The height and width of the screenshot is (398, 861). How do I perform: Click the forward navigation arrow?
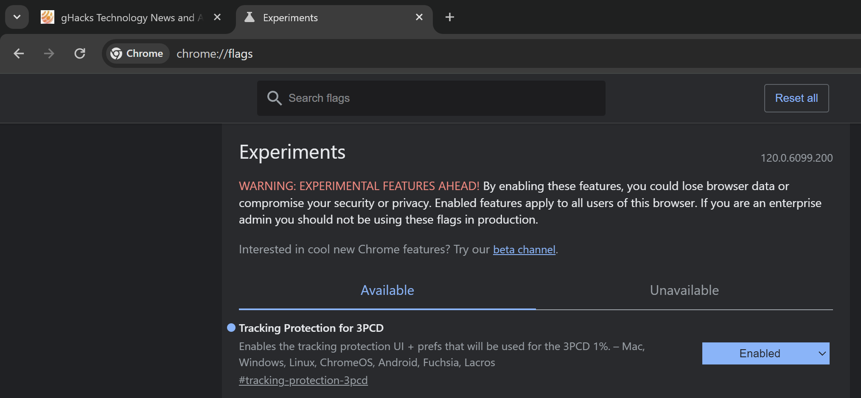point(49,53)
